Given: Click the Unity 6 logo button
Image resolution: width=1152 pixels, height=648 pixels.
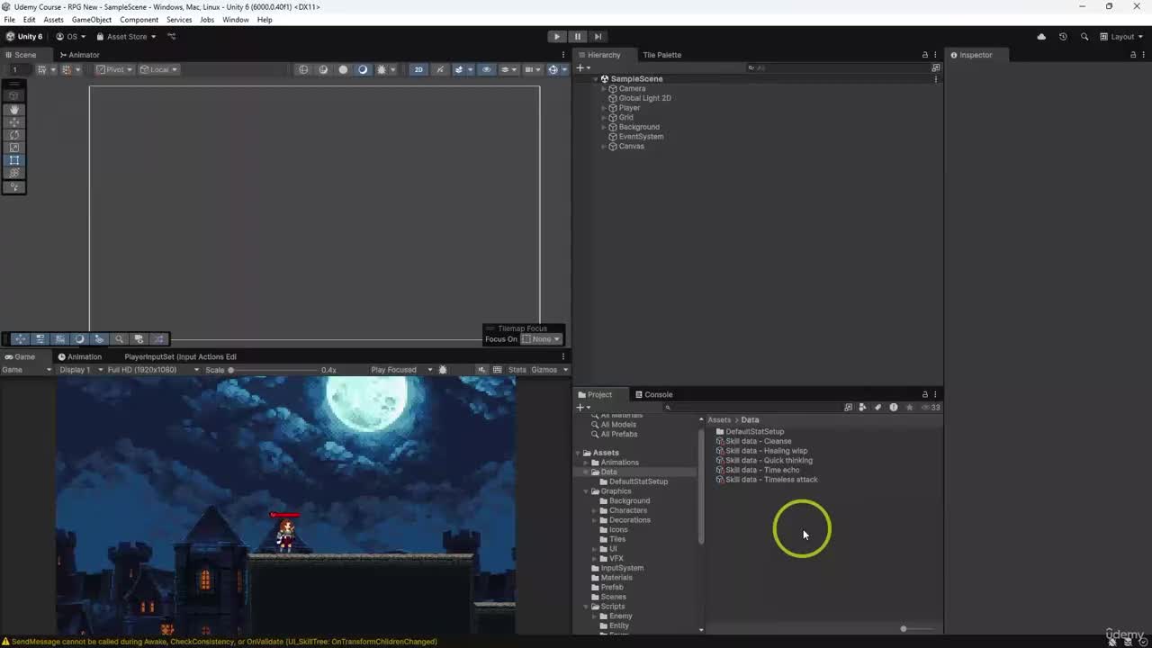Looking at the screenshot, I should coord(24,37).
